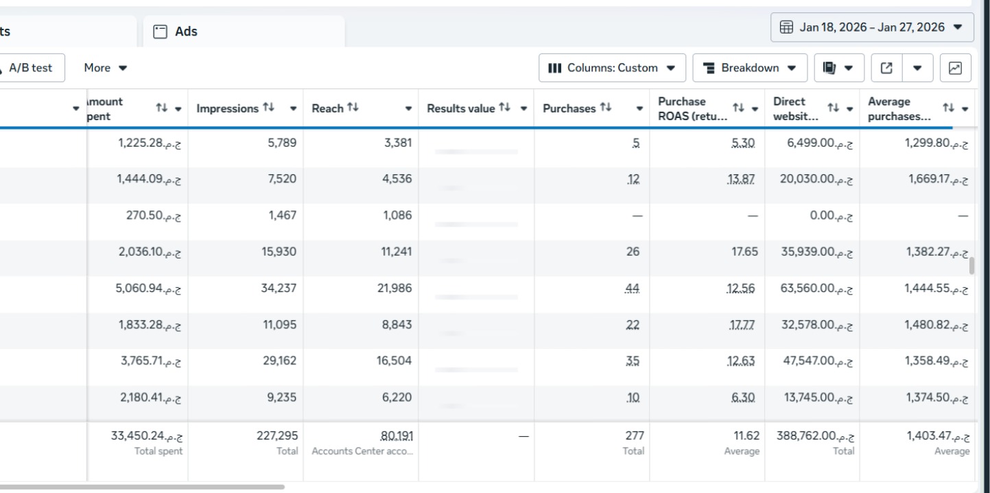Click the 13.87 Purchase ROAS value
Viewport: 990px width, 493px height.
click(x=742, y=180)
